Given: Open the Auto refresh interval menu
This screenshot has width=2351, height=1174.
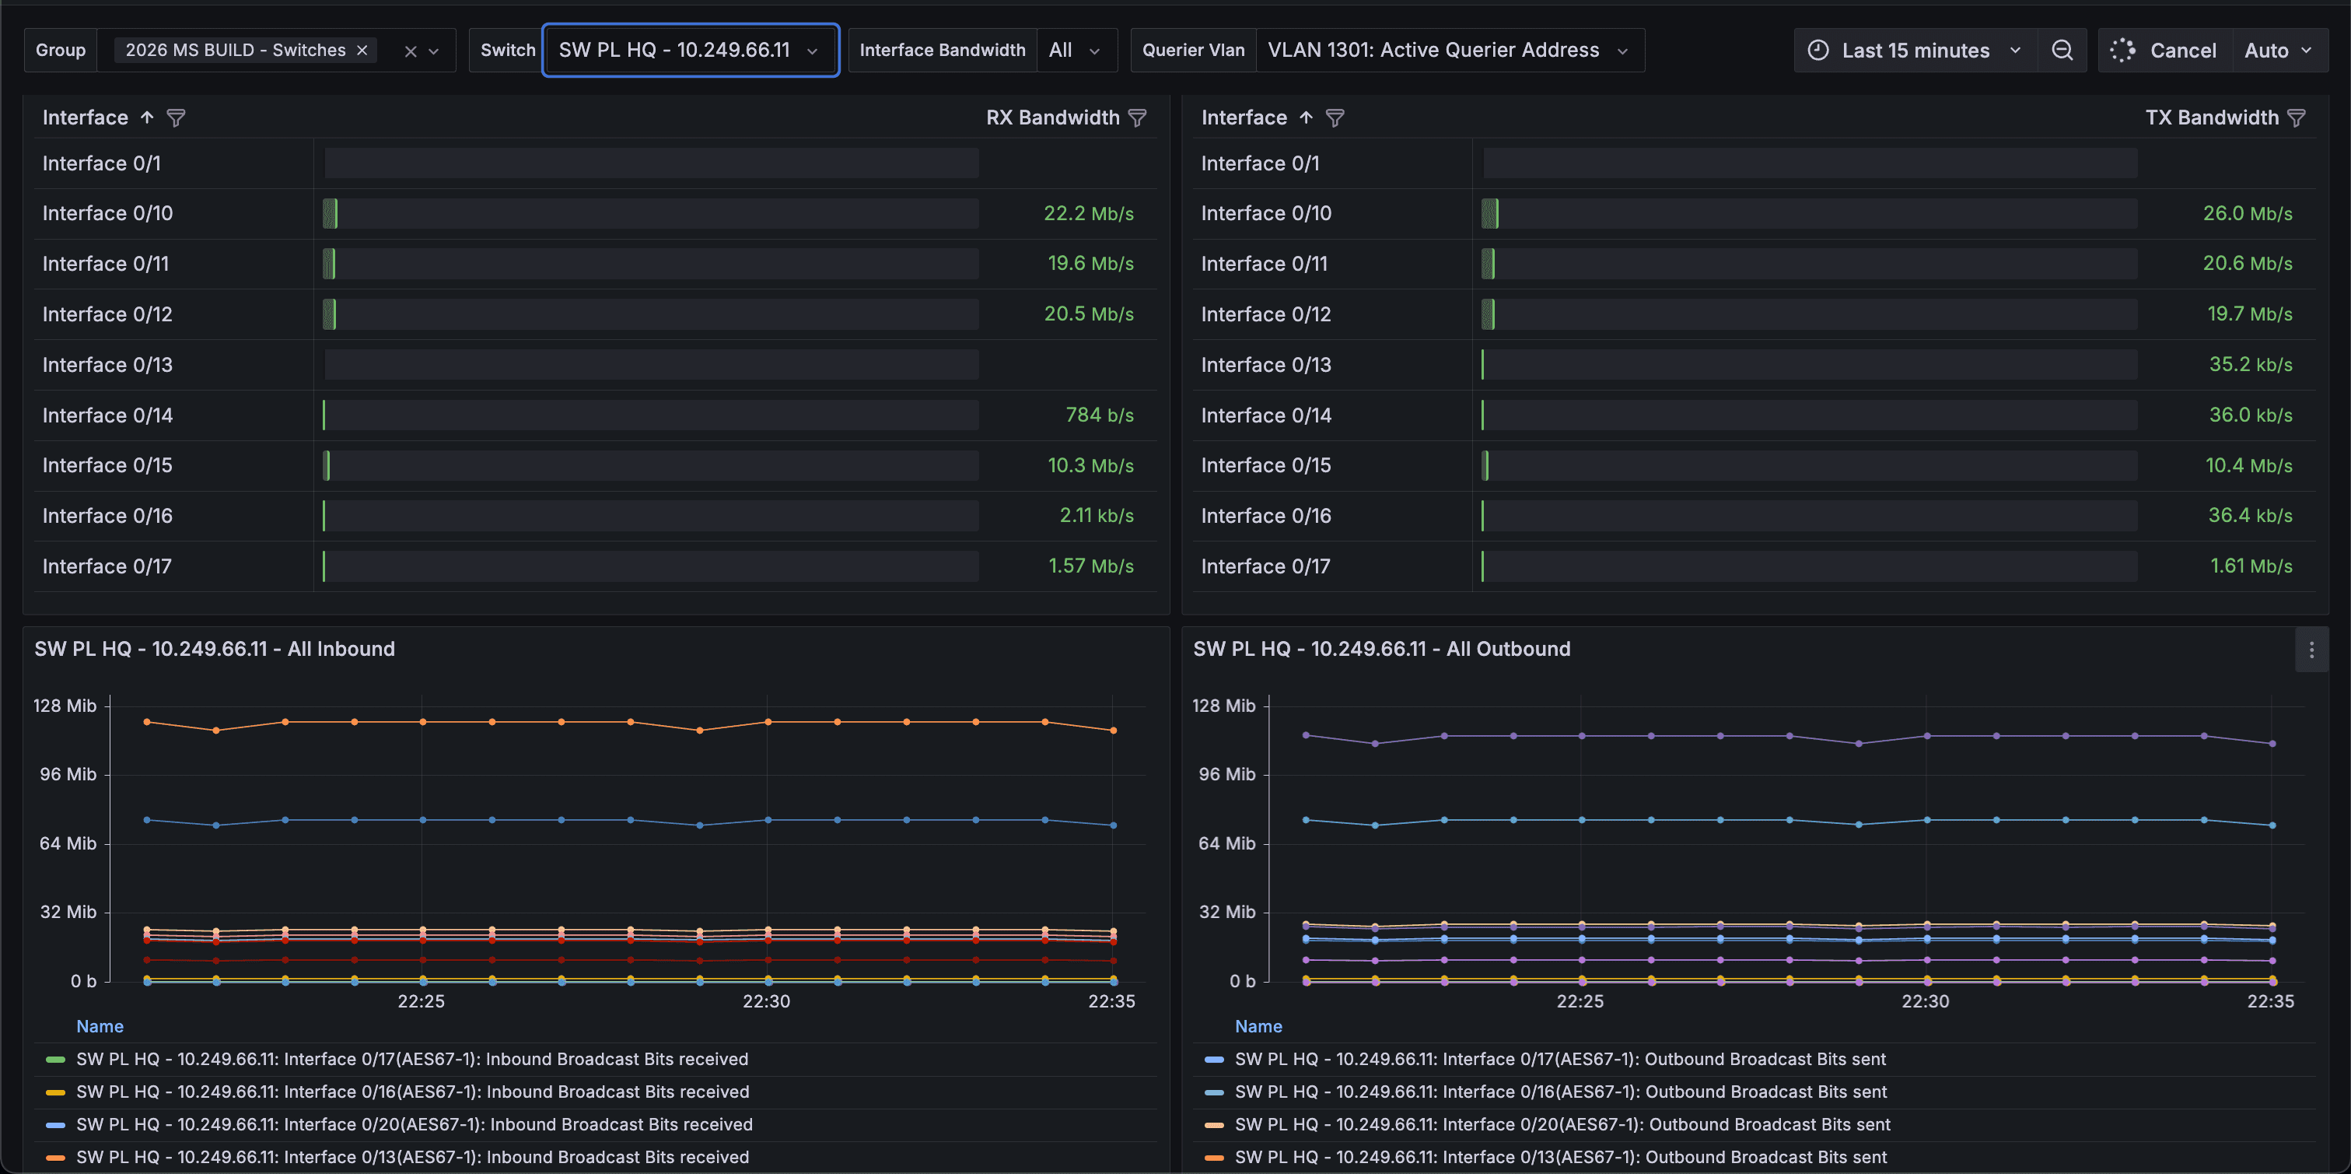Looking at the screenshot, I should (2279, 51).
